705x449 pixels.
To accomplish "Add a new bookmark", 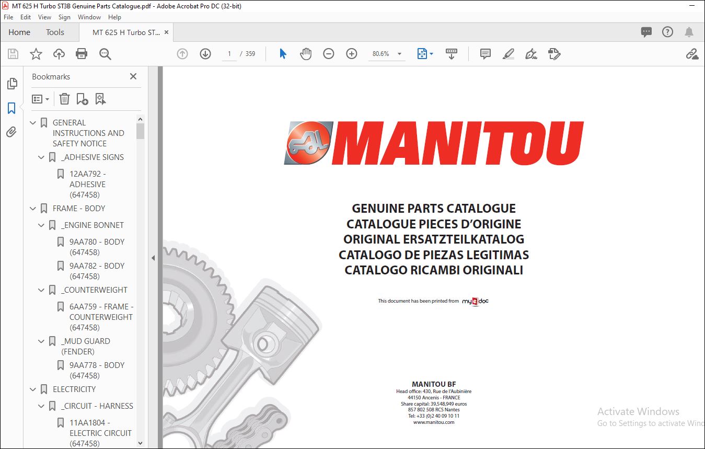I will (82, 99).
